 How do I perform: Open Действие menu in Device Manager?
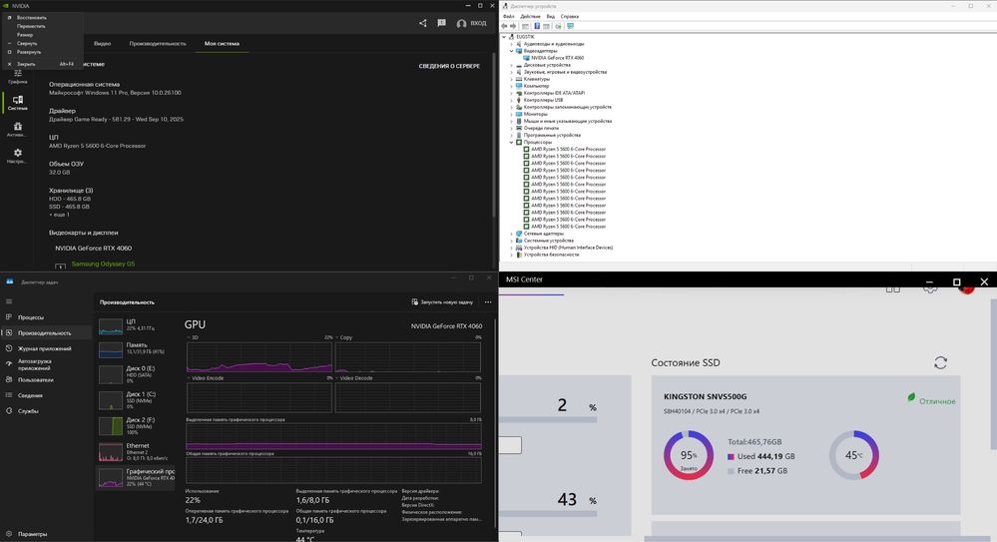[530, 17]
